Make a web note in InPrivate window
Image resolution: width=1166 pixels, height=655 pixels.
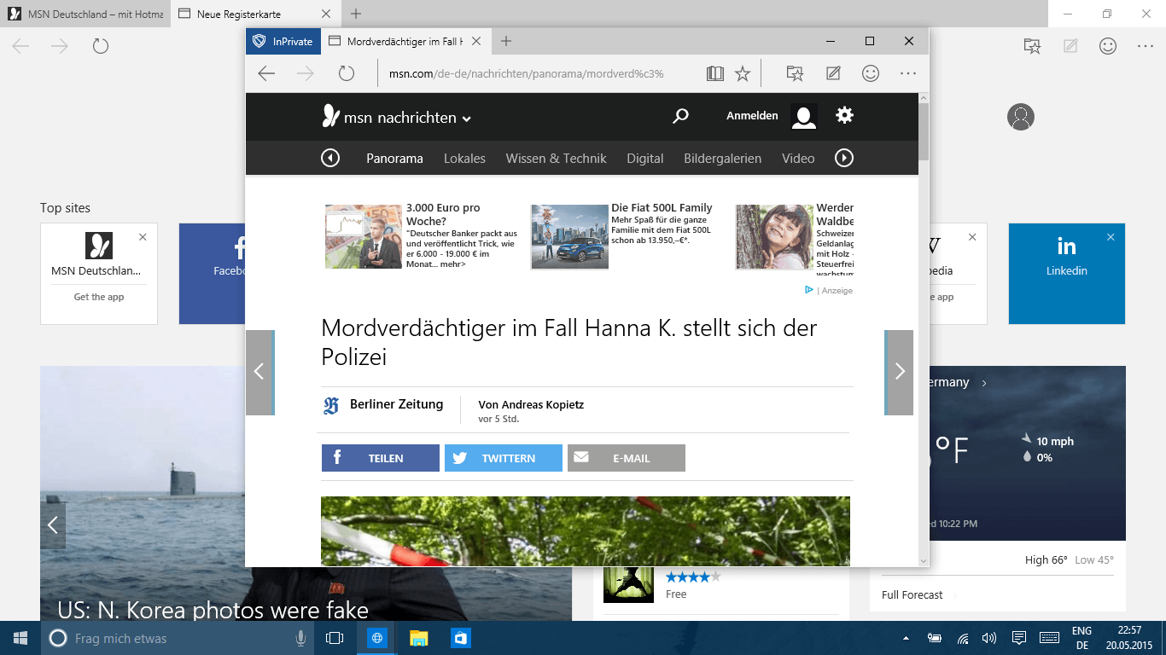tap(833, 74)
